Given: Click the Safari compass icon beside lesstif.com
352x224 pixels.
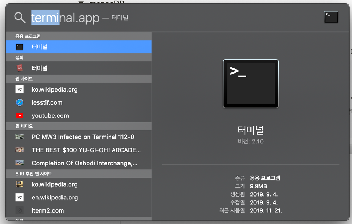Looking at the screenshot, I should (x=20, y=102).
